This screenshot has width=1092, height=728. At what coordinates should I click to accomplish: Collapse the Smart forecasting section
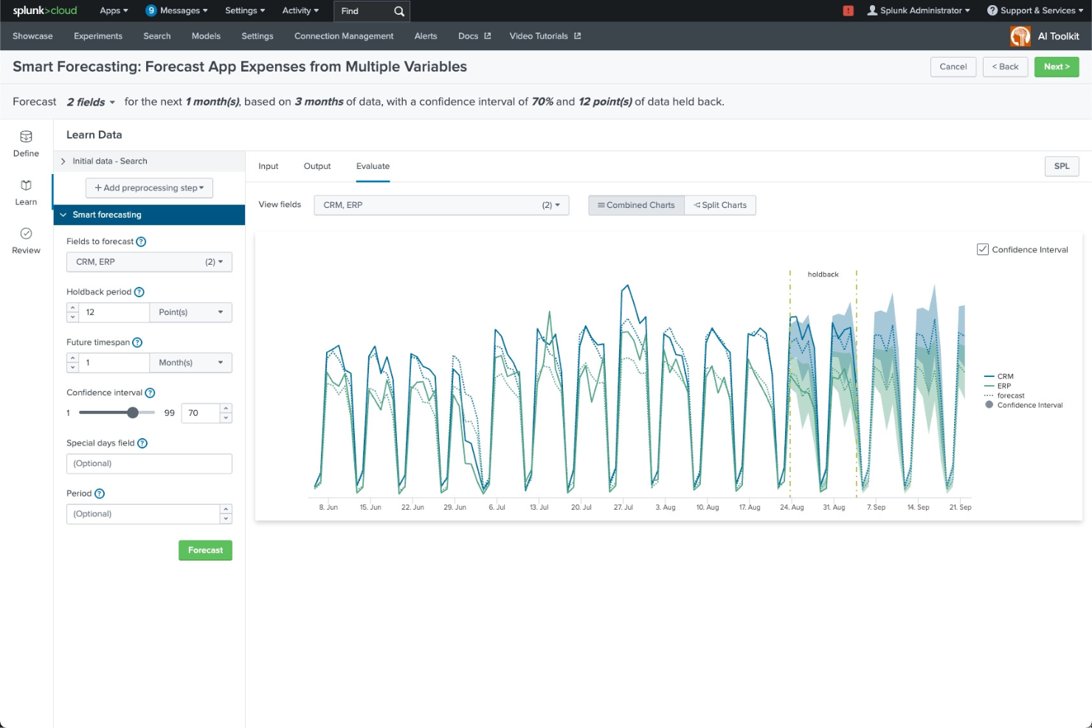click(x=149, y=215)
